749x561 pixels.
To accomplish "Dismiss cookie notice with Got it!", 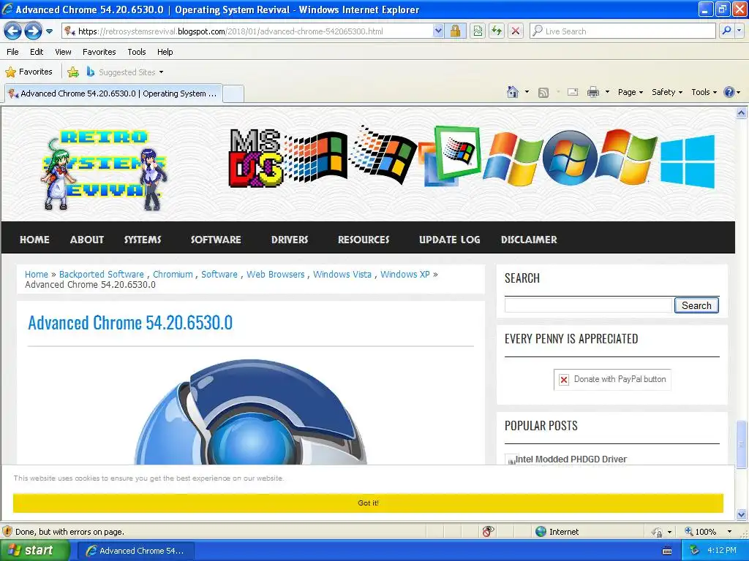I will coord(369,503).
